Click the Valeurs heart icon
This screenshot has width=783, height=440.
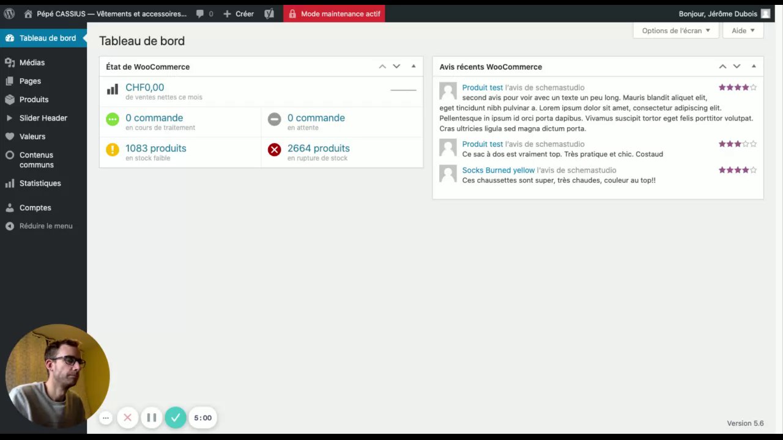click(10, 136)
